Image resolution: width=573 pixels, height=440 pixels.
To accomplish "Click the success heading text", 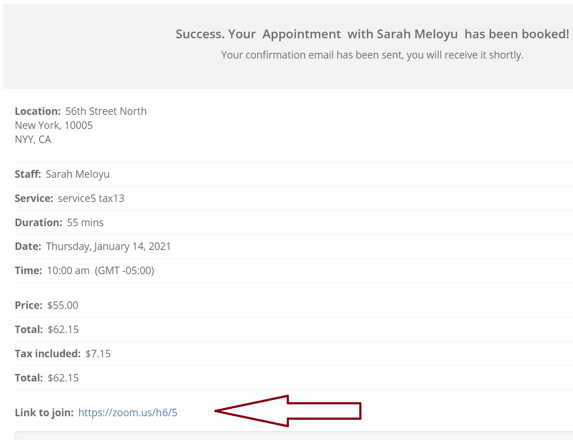I will (372, 34).
